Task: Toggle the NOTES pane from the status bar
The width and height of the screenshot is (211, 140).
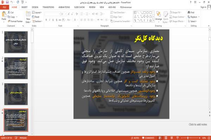Action: tap(135, 138)
